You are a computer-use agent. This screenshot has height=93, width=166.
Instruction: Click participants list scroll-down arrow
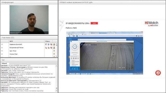point(57,56)
